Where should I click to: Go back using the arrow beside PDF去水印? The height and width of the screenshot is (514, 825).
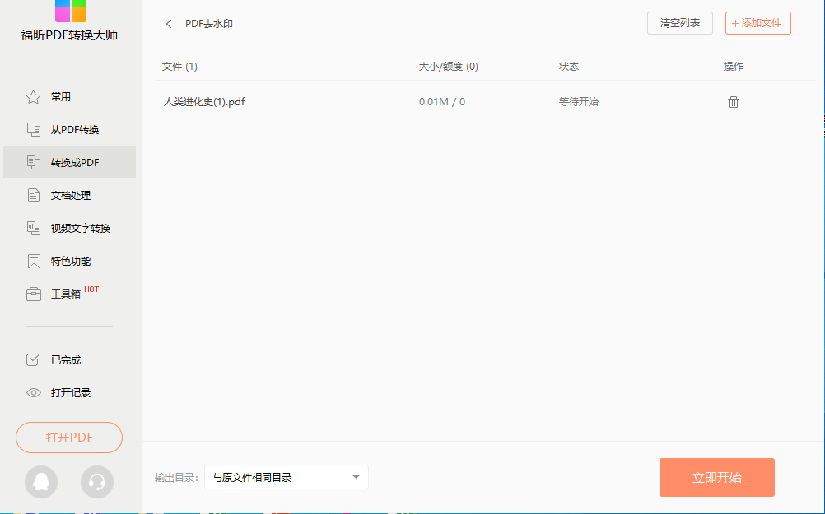169,24
